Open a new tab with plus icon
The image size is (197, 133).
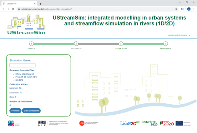pyautogui.click(x=40, y=4)
